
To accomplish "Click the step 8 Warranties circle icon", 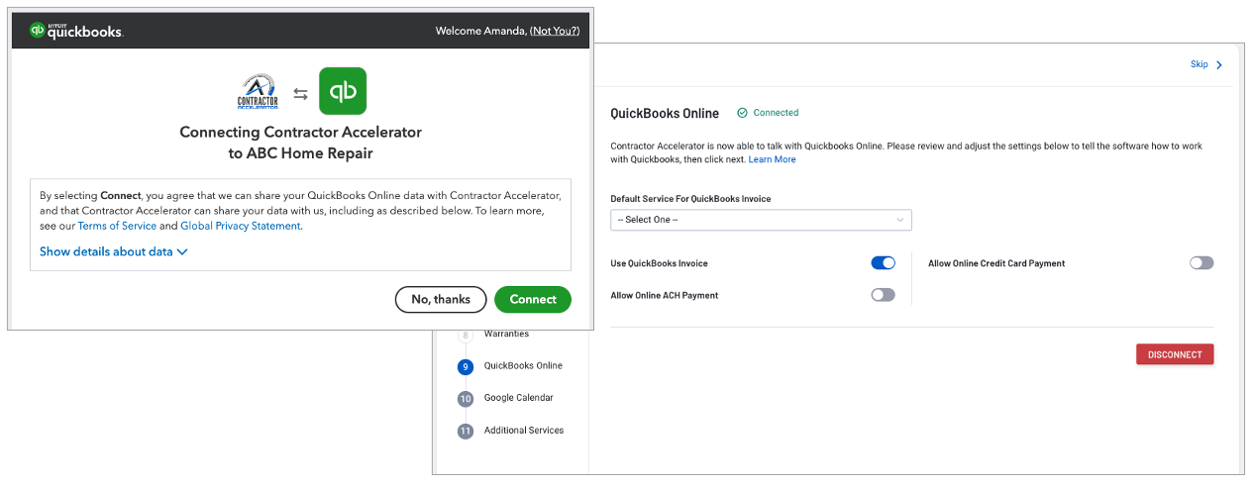I will click(x=466, y=335).
